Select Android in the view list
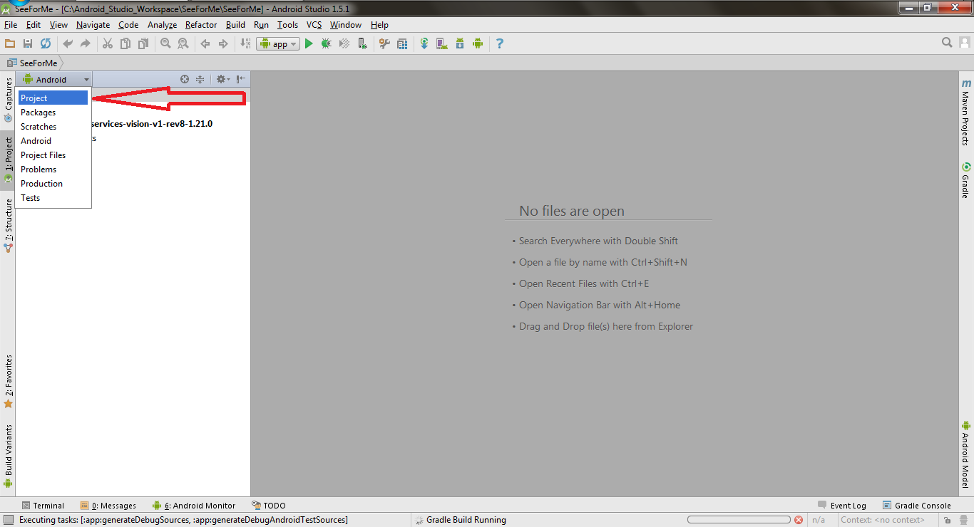The width and height of the screenshot is (974, 527). click(x=53, y=141)
